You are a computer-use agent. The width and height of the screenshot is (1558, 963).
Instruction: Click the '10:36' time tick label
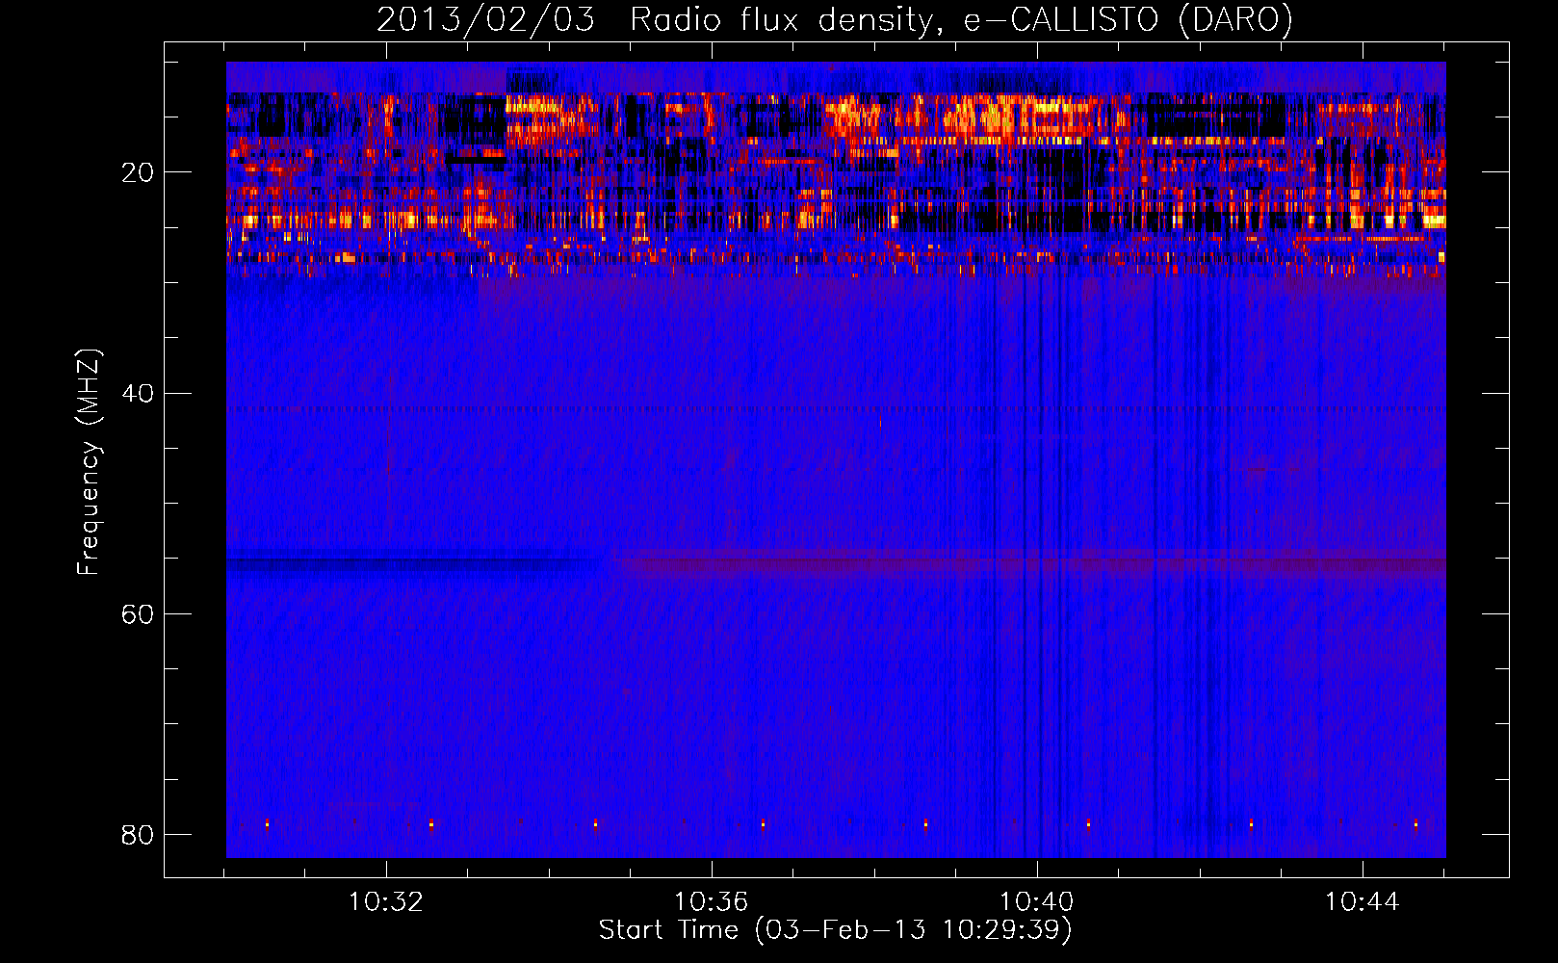coord(711,902)
